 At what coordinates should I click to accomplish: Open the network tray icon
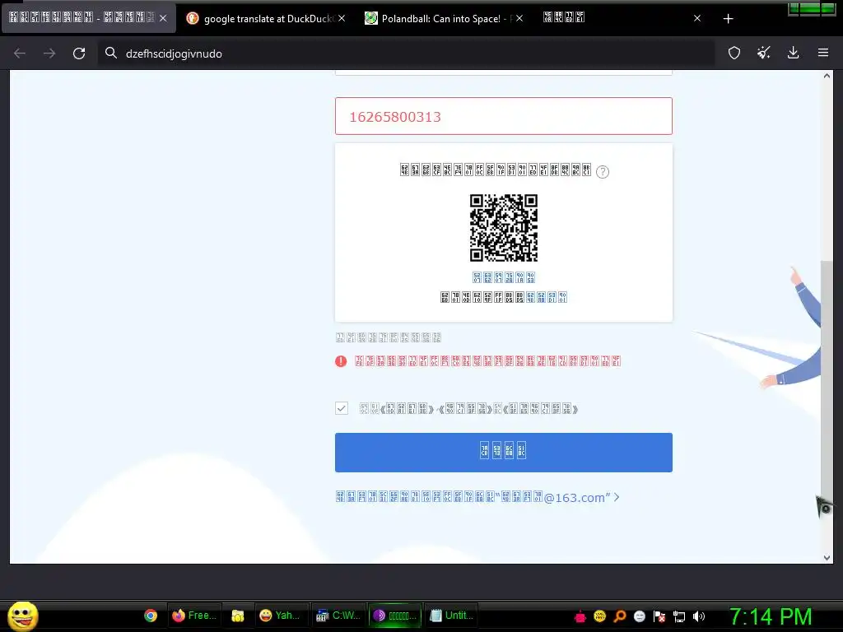(x=679, y=616)
